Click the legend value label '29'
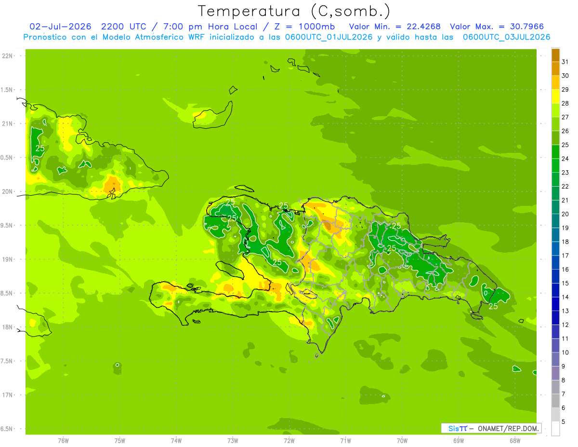The width and height of the screenshot is (578, 447). pyautogui.click(x=565, y=89)
